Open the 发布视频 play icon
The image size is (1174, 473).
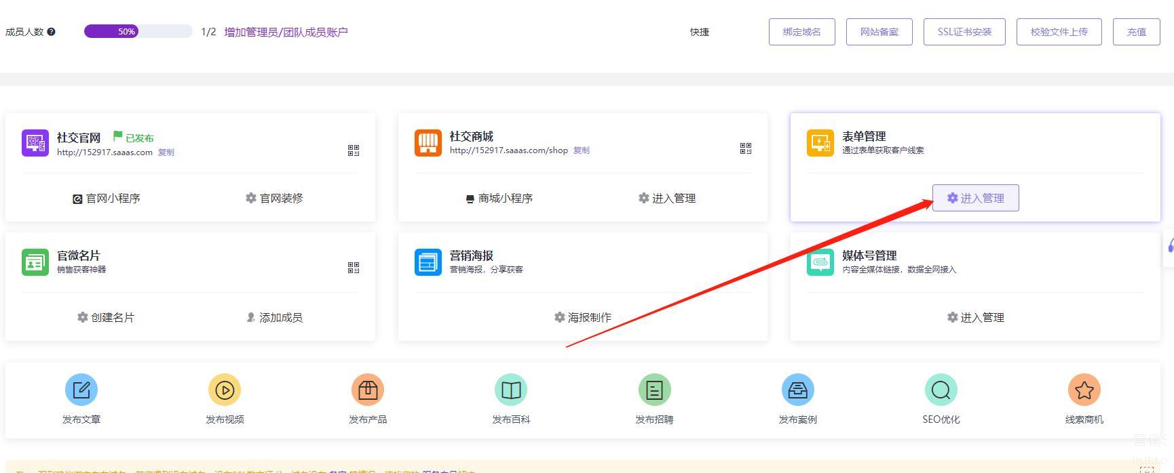tap(225, 390)
